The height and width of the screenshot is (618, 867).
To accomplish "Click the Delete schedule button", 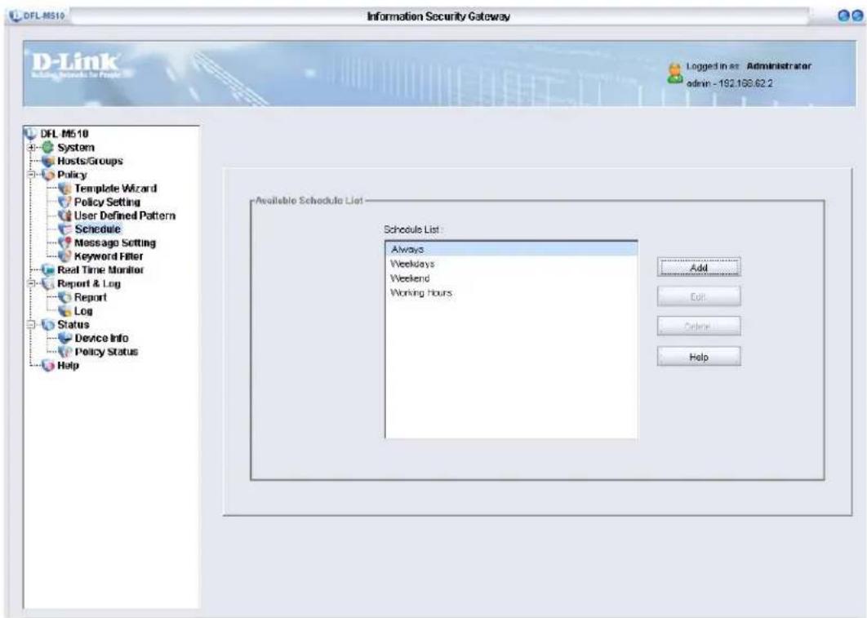I will click(x=699, y=326).
